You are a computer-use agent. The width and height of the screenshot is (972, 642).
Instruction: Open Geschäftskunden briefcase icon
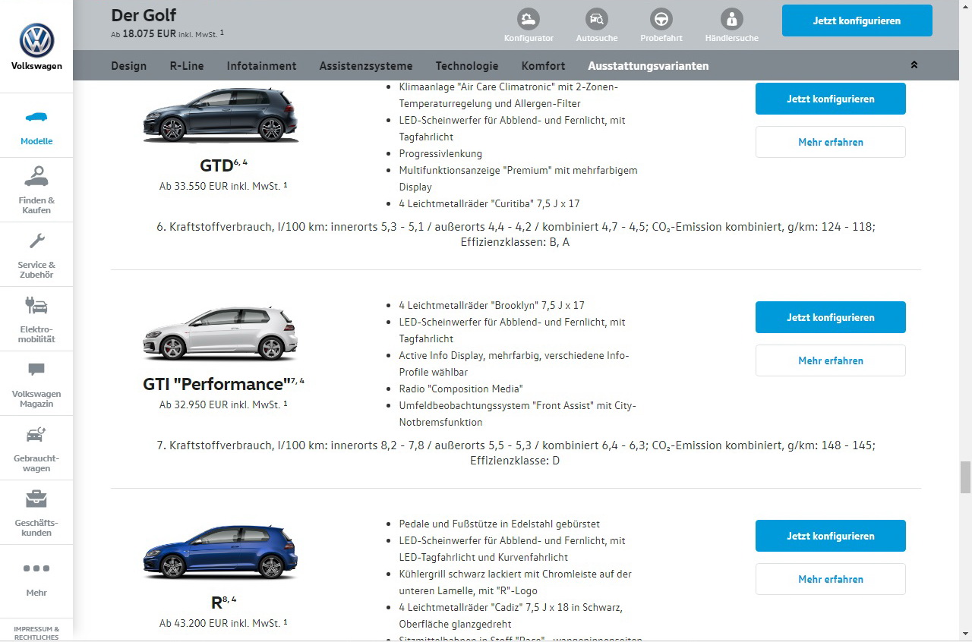36,499
